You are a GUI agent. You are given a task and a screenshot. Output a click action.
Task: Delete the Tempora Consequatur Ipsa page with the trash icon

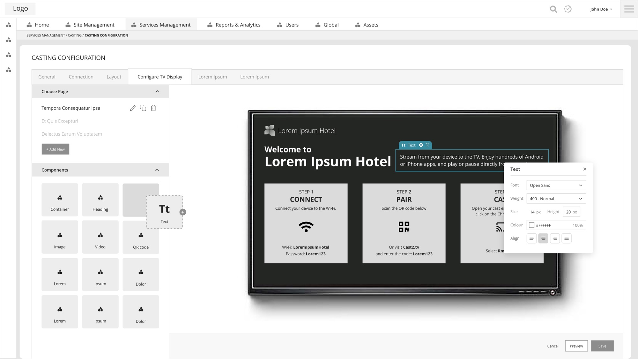[153, 108]
